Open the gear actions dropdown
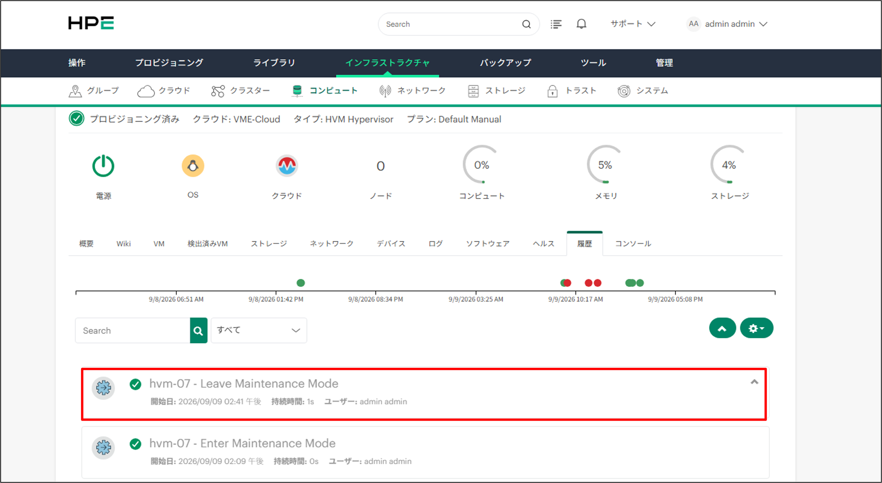882x483 pixels. [x=756, y=328]
